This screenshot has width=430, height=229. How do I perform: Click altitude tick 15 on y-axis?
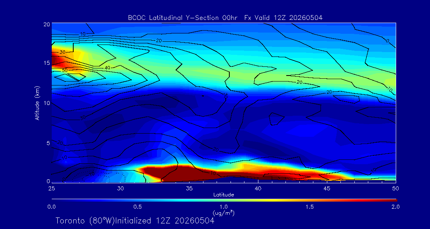pyautogui.click(x=47, y=63)
